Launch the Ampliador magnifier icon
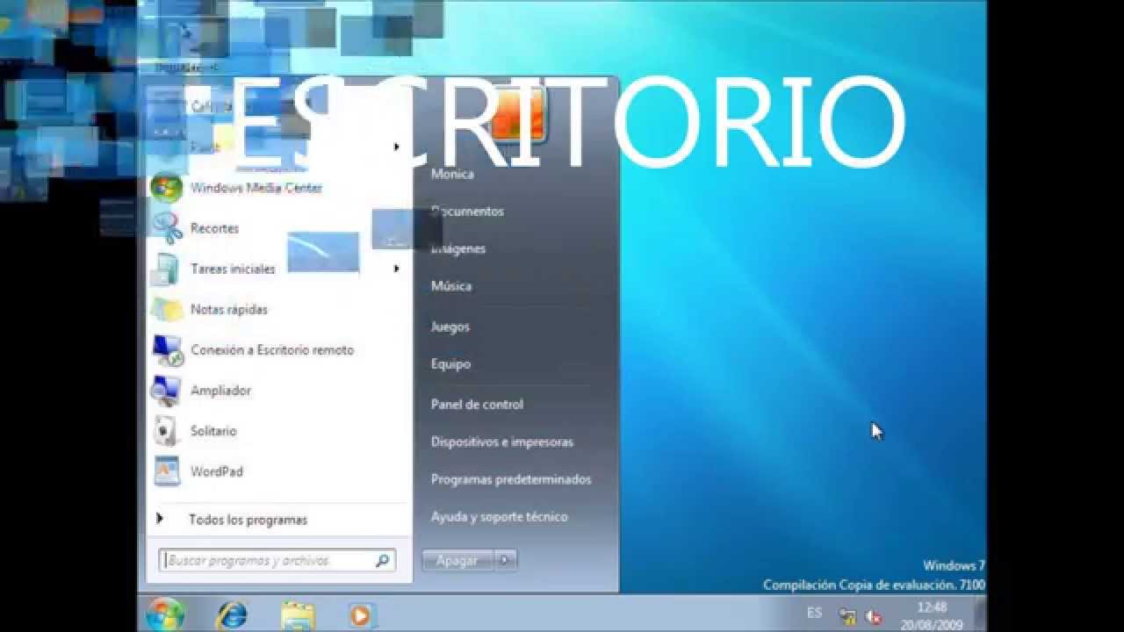This screenshot has width=1124, height=632. coord(167,391)
